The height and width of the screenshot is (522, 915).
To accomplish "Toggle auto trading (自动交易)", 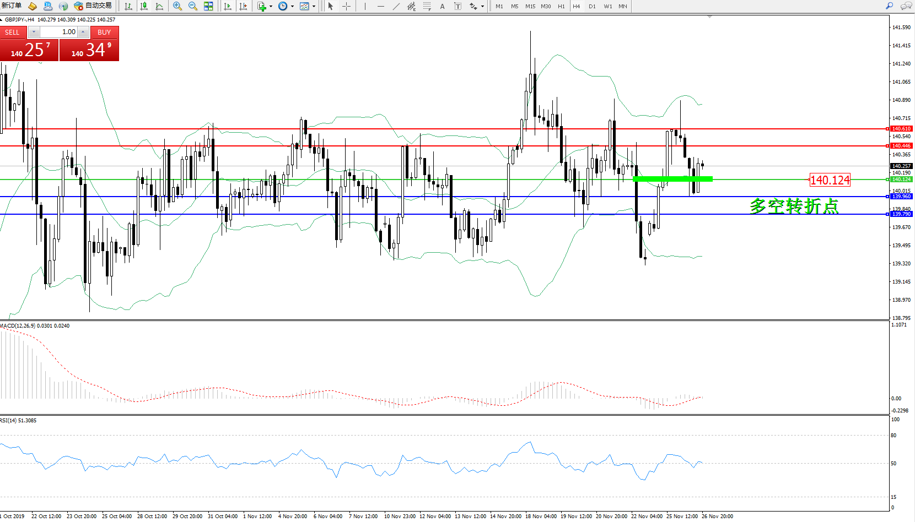I will point(93,6).
